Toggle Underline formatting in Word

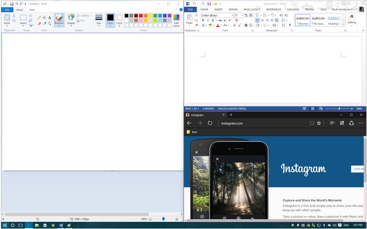pyautogui.click(x=213, y=20)
